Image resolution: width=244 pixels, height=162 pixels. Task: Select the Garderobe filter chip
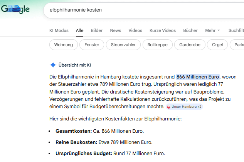click(190, 45)
